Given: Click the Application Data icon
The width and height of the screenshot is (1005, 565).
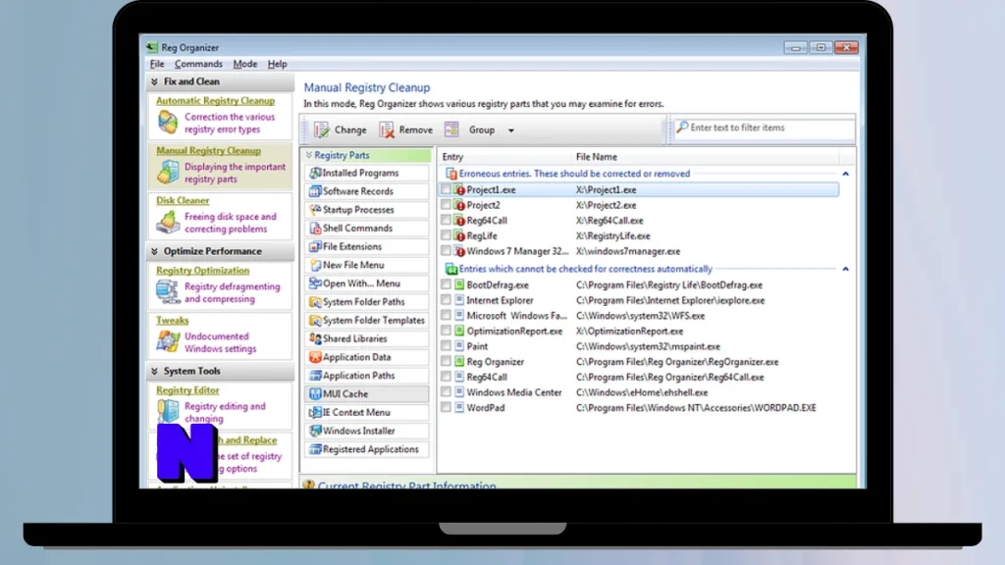Looking at the screenshot, I should (315, 357).
